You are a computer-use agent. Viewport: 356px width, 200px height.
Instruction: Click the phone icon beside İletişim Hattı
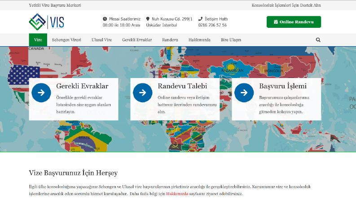[x=200, y=19]
